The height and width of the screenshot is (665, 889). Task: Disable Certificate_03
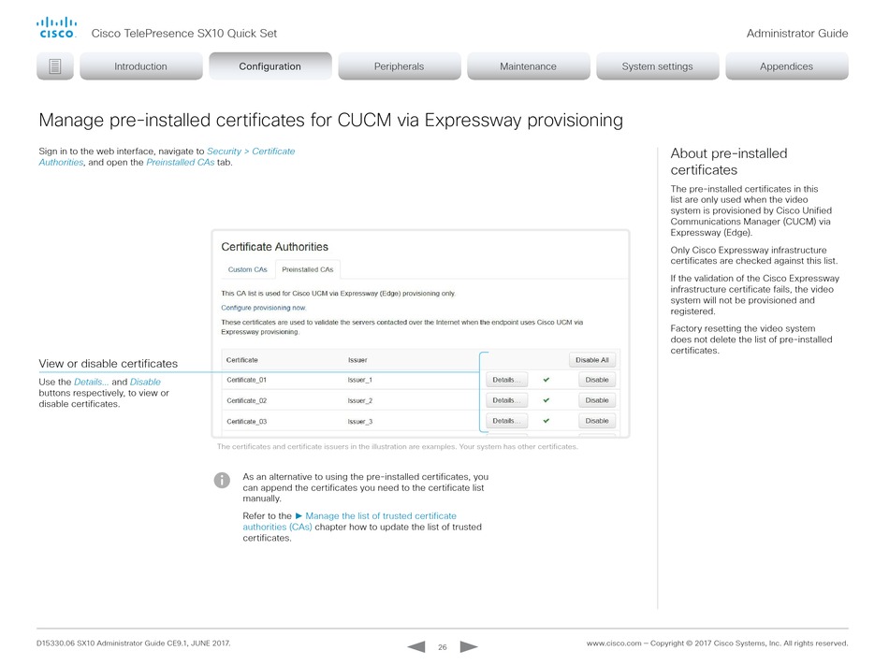[597, 421]
